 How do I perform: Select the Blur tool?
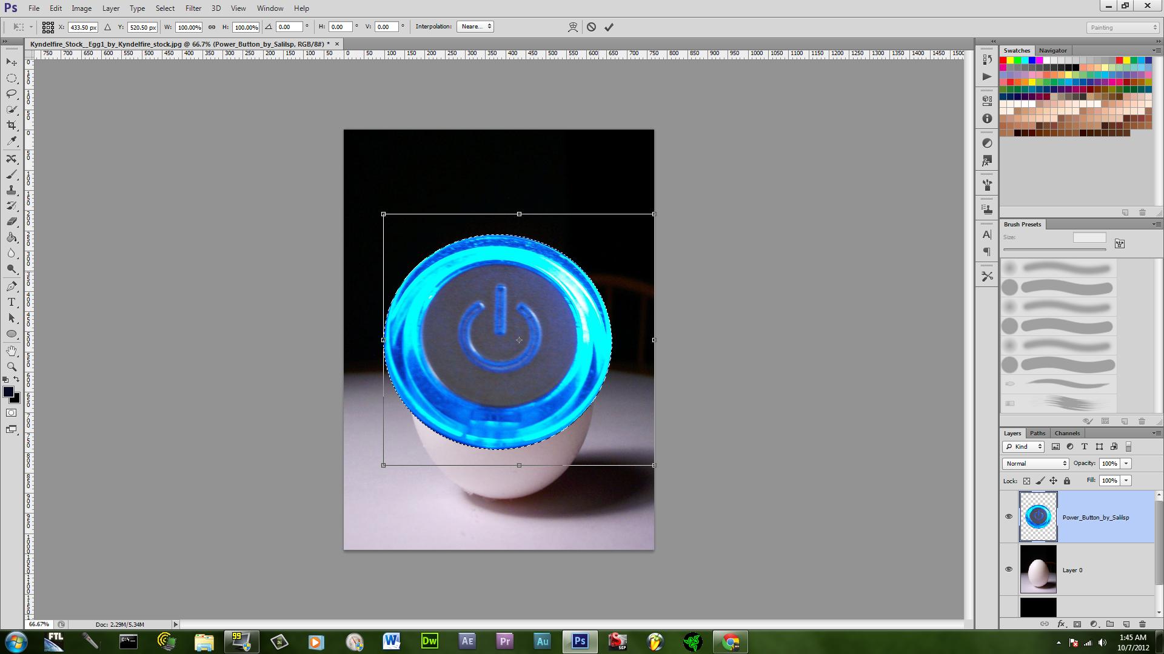(12, 253)
